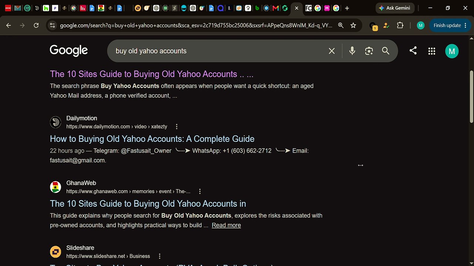Screen dimensions: 474x266
Task: Switch to the orange Slideshare tab
Action: click(138, 8)
